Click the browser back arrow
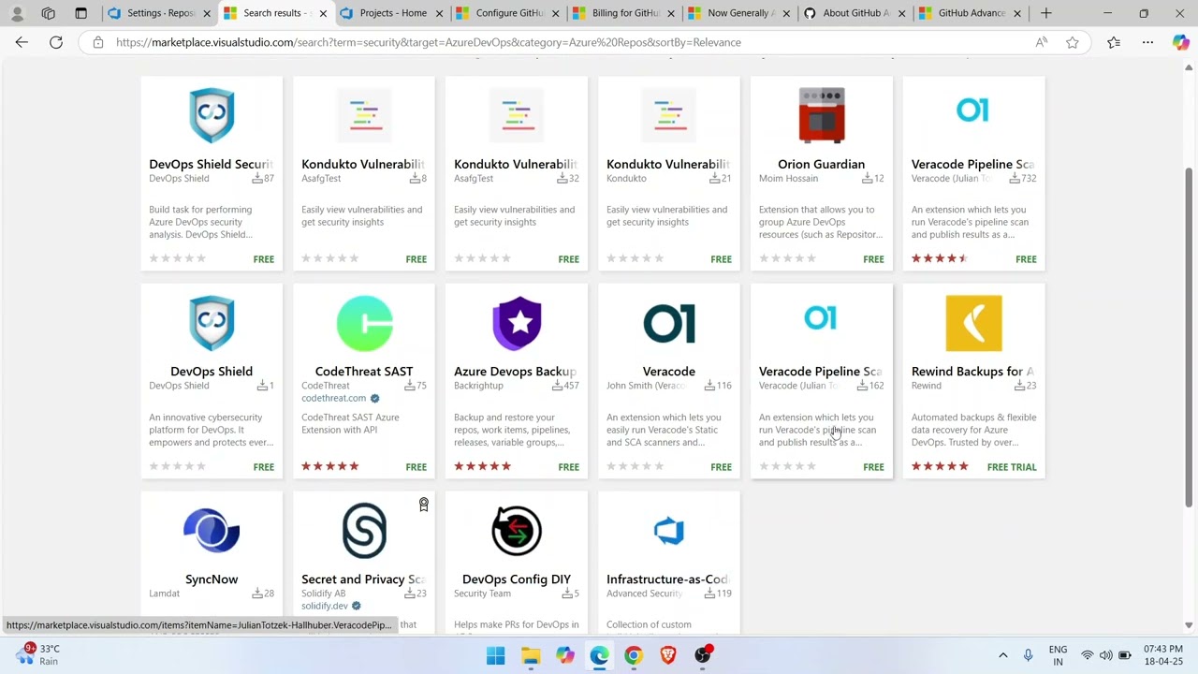This screenshot has width=1198, height=674. tap(22, 42)
